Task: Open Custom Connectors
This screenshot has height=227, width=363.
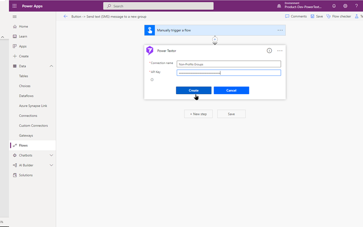Action: (x=33, y=126)
